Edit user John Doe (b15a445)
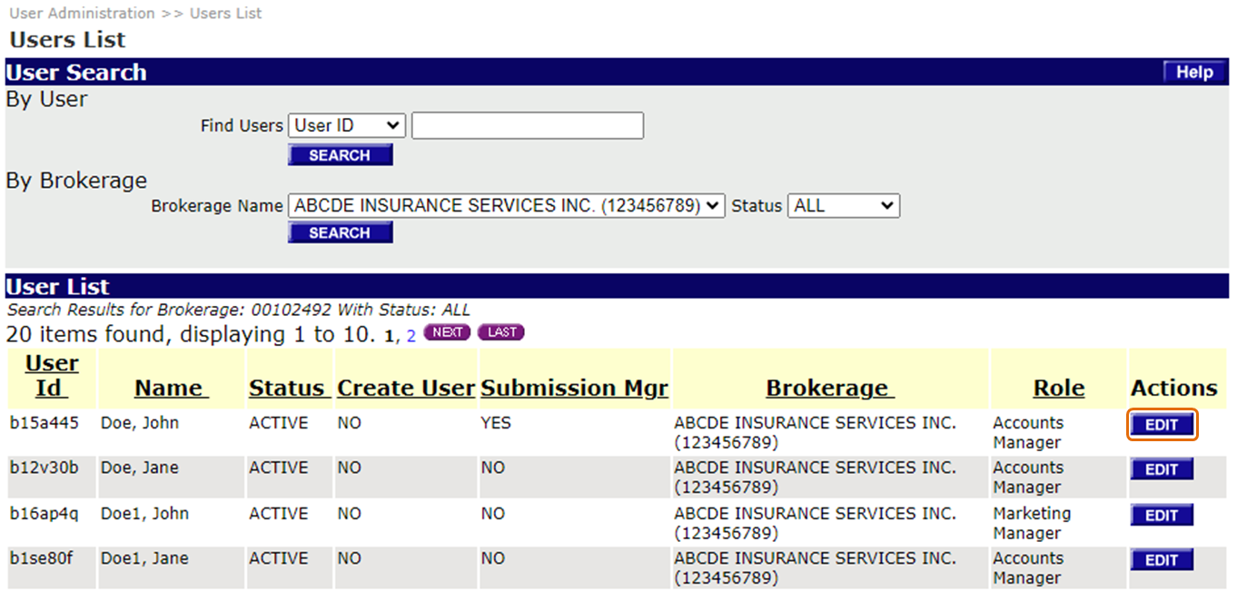This screenshot has width=1237, height=591. pyautogui.click(x=1162, y=425)
